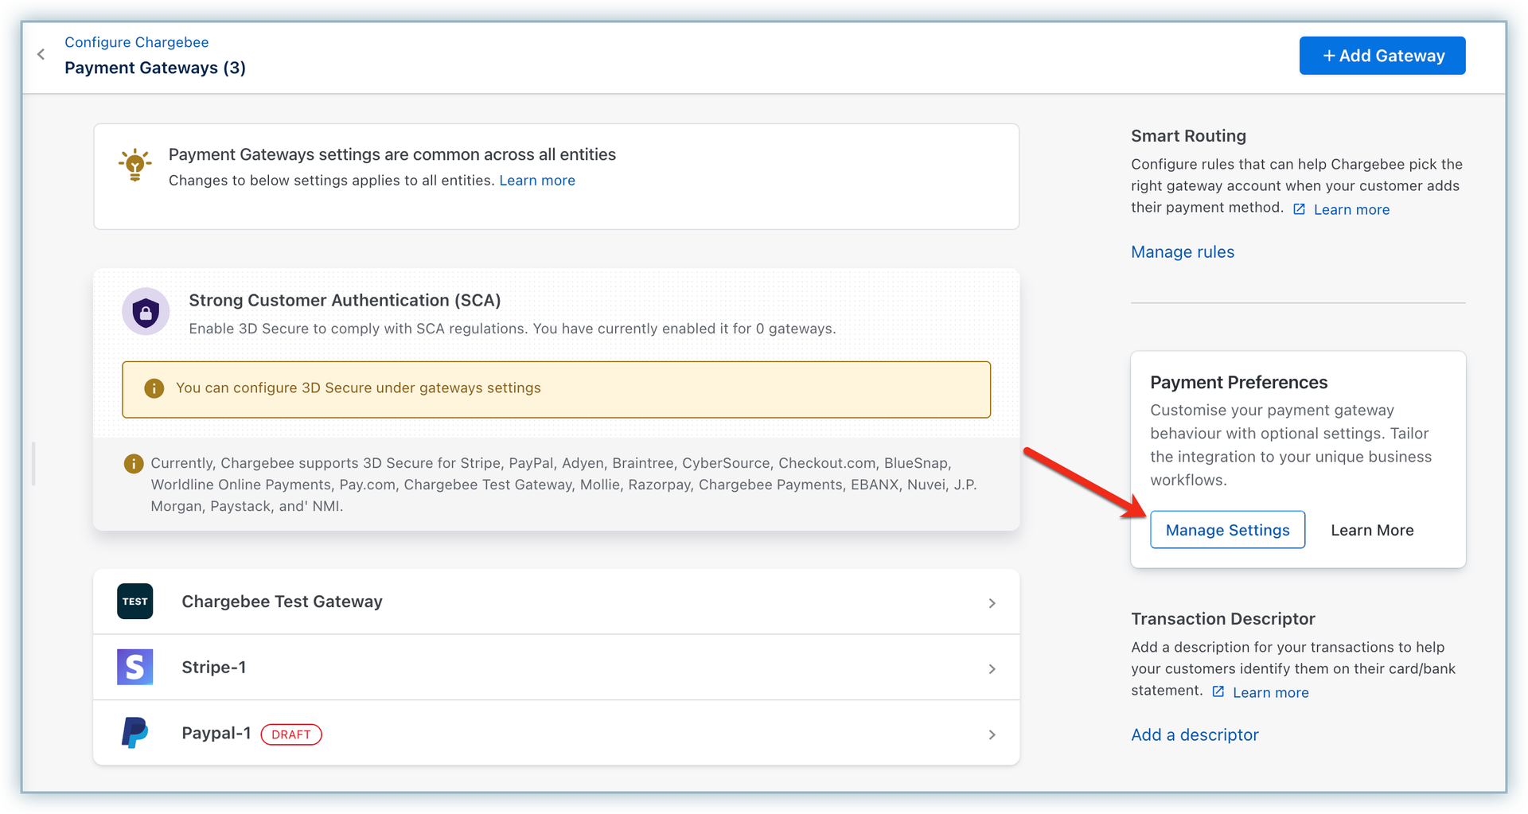The image size is (1528, 814).
Task: Expand the Chargebee Test Gateway row chevron
Action: pyautogui.click(x=992, y=603)
